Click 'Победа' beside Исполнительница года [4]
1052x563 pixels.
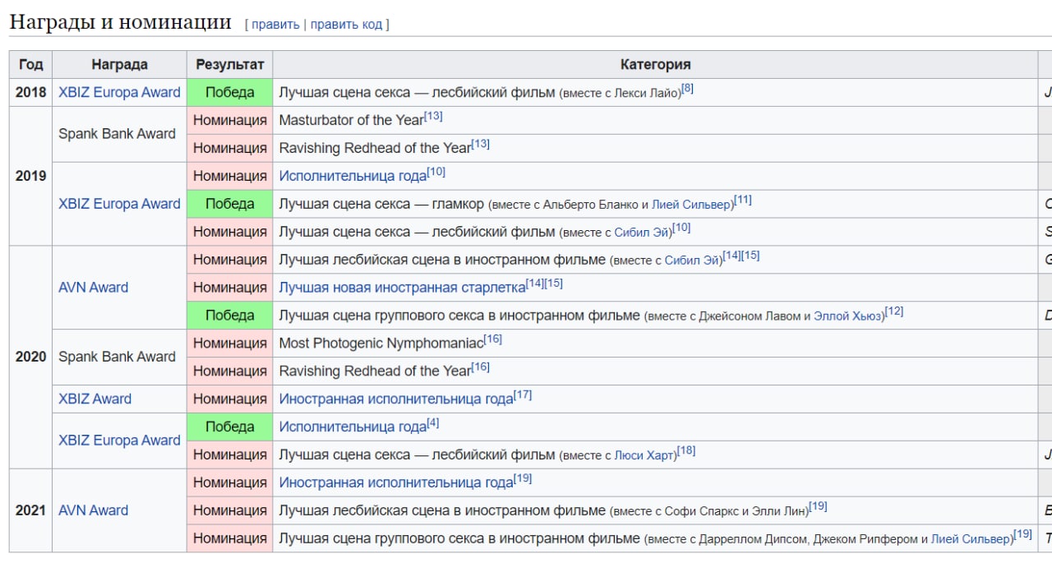pyautogui.click(x=230, y=427)
